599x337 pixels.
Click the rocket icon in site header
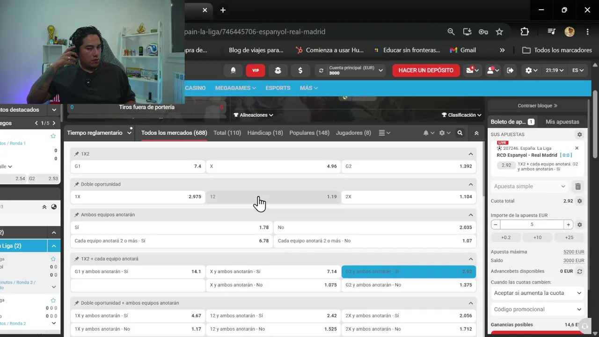pos(233,70)
